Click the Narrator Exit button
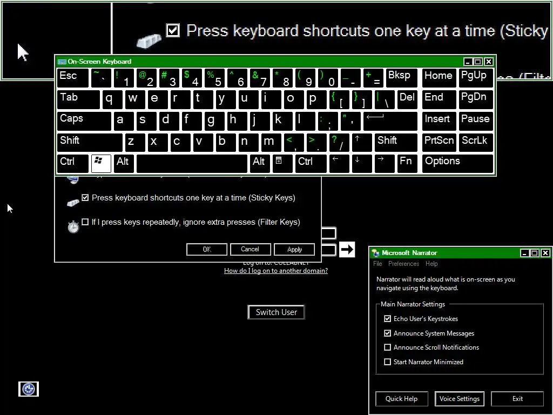553x415 pixels. click(517, 399)
